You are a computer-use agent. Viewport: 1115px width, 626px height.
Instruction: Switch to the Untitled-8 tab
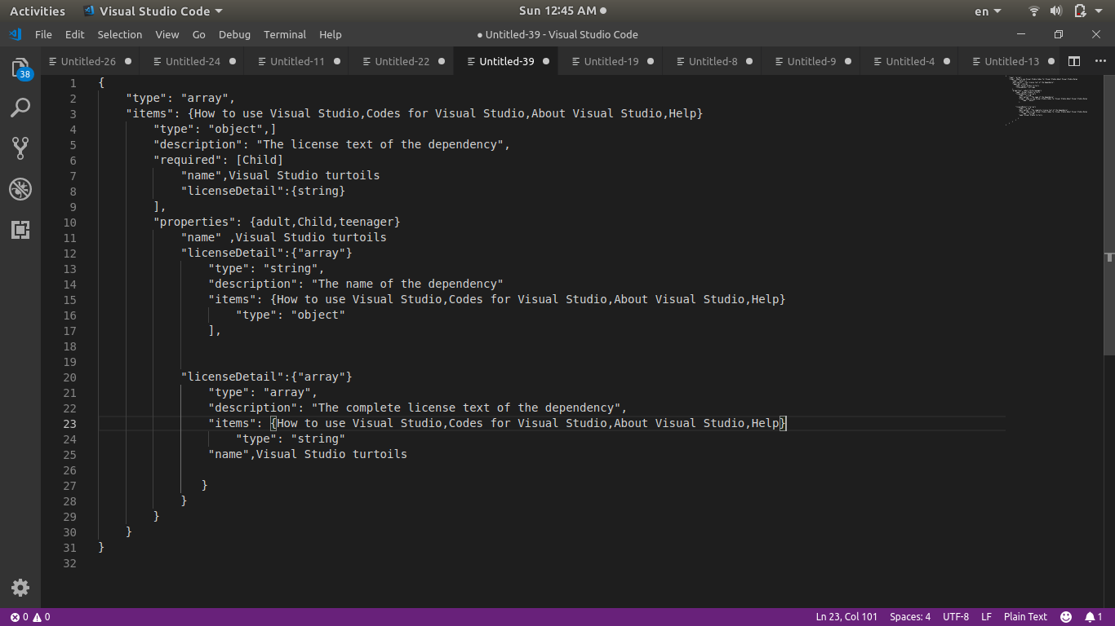(713, 61)
